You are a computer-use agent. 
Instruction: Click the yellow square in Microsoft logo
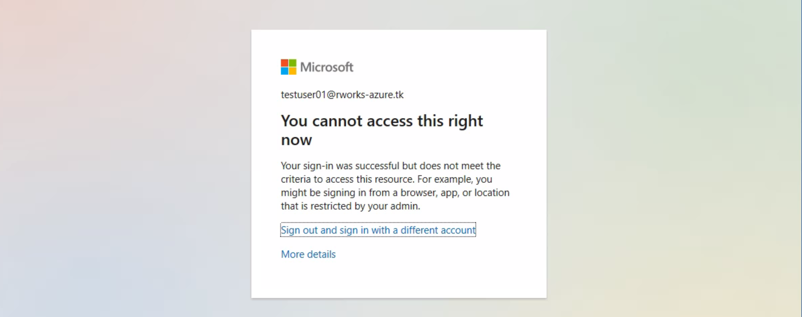(x=293, y=71)
